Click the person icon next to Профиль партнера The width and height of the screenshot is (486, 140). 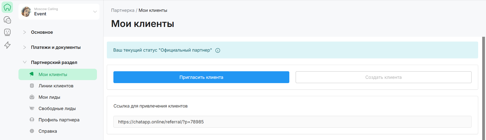click(x=32, y=120)
